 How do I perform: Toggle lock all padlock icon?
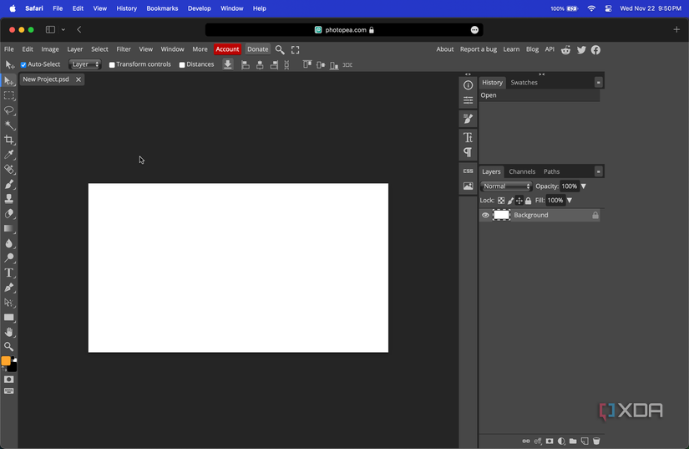[528, 201]
